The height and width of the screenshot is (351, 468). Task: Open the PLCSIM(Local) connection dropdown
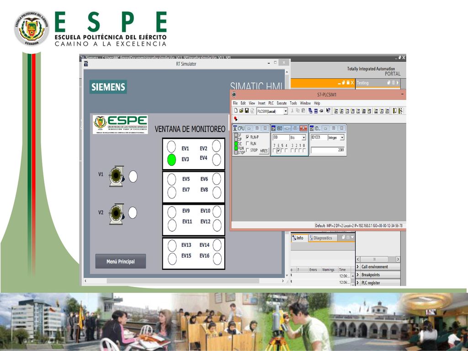point(286,111)
